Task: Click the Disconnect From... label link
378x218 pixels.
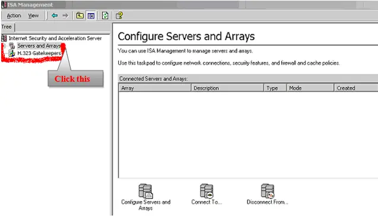Action: coord(268,202)
